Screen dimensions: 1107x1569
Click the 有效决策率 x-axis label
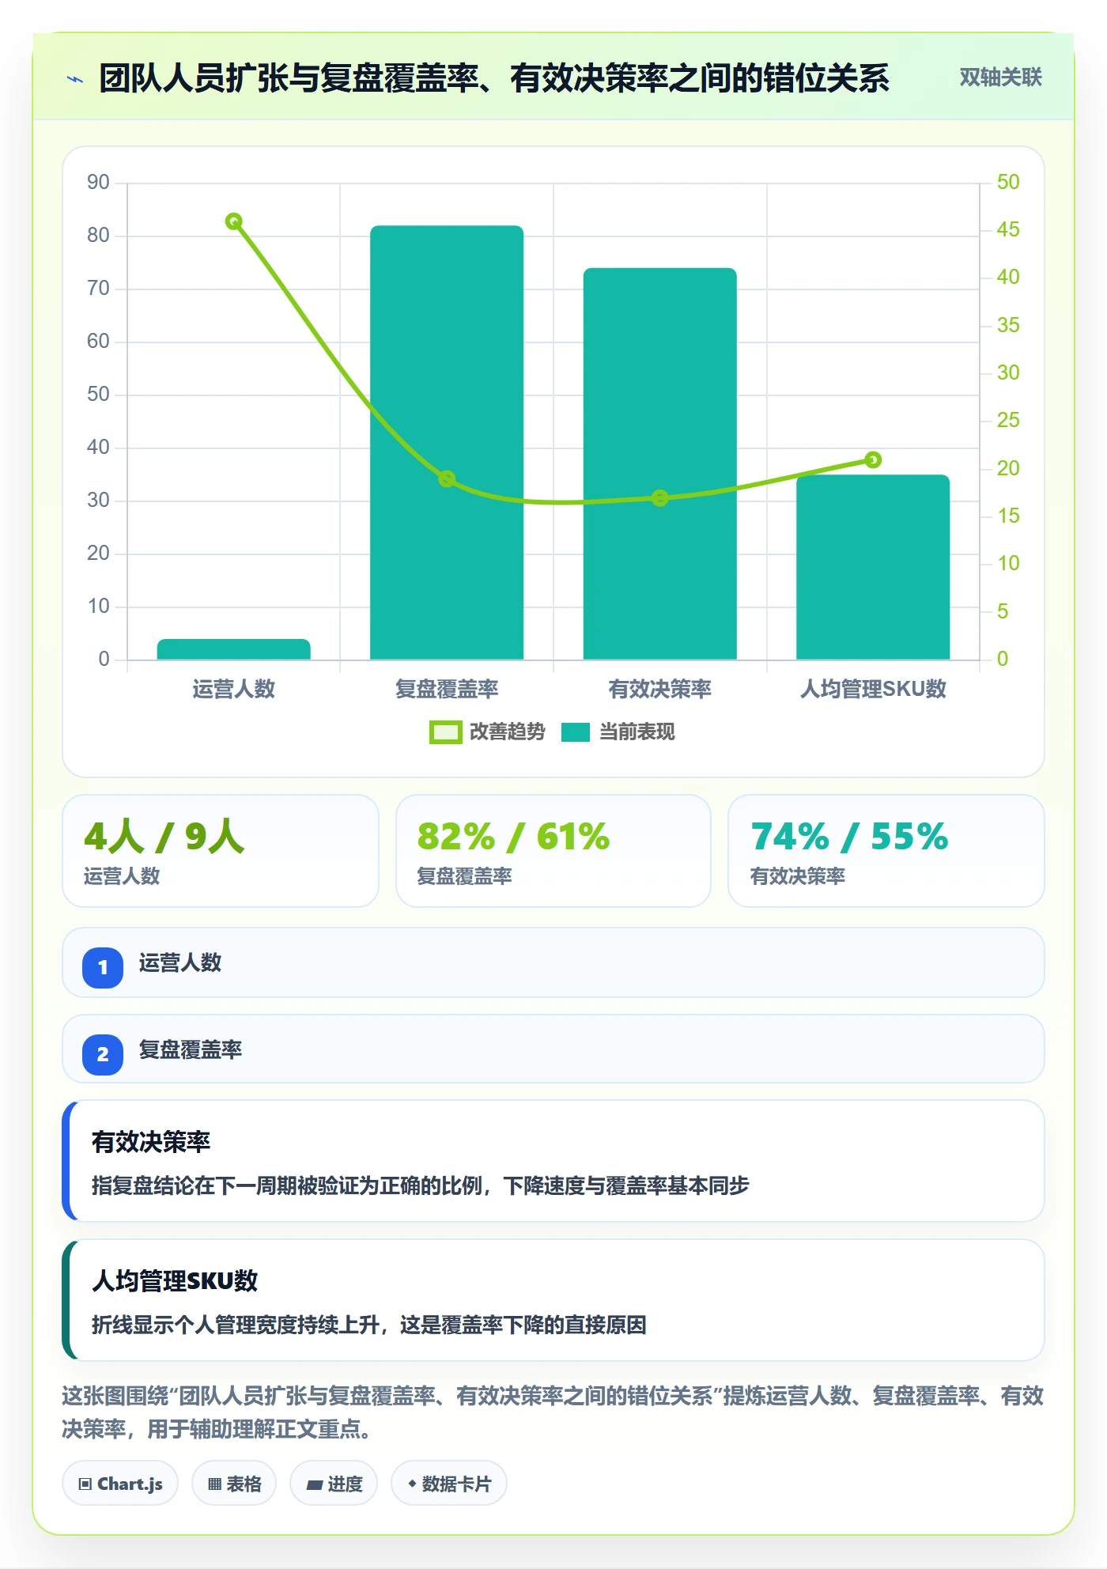[x=660, y=689]
